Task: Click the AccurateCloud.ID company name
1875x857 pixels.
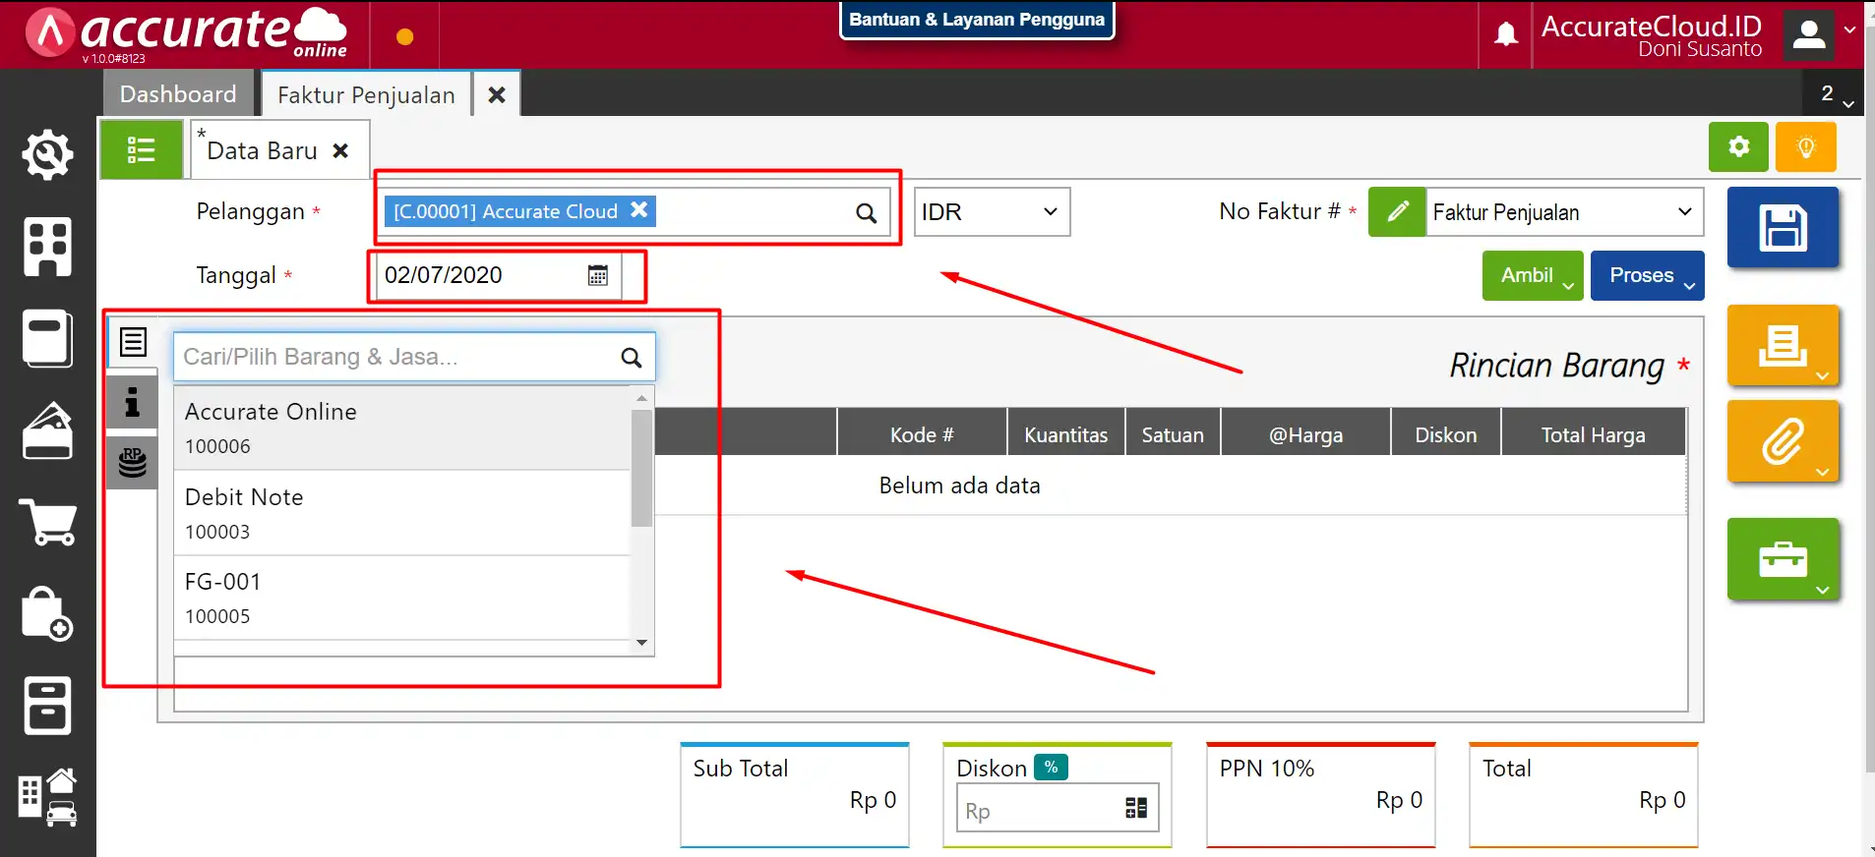Action: [x=1651, y=26]
